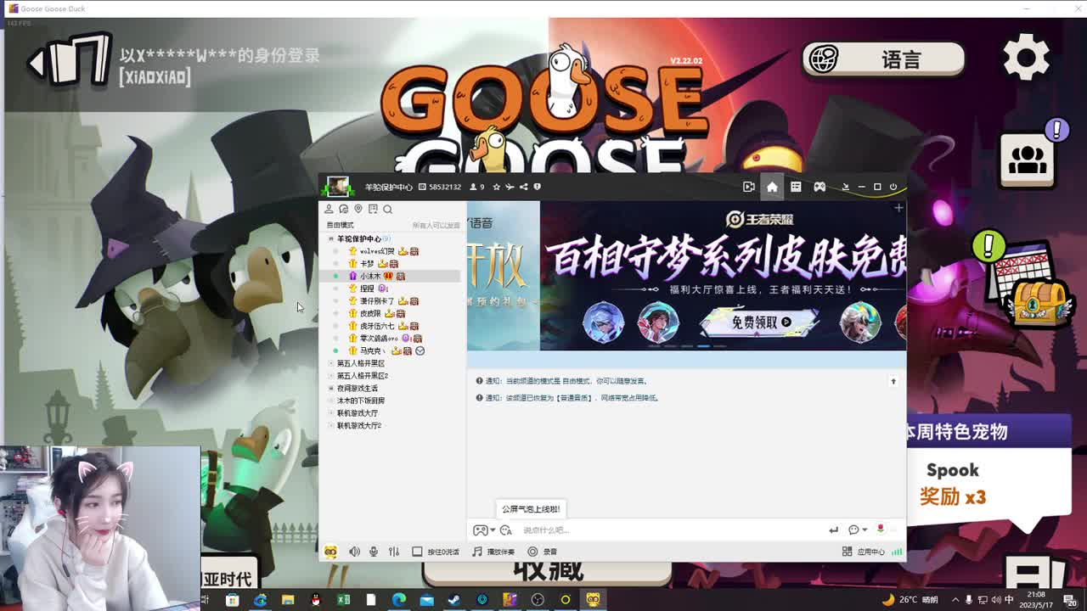Image resolution: width=1087 pixels, height=611 pixels.
Task: Toggle the microphone icon in bottom bar
Action: click(x=374, y=552)
